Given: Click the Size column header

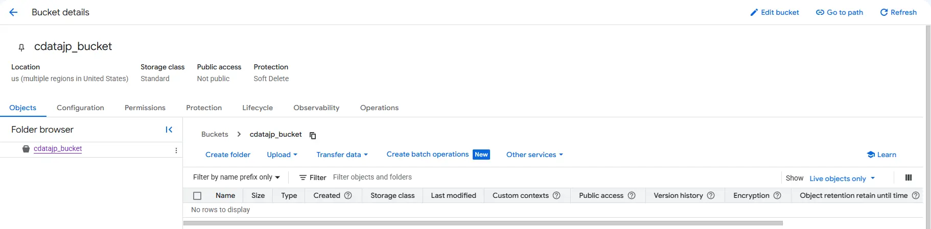Looking at the screenshot, I should coord(258,195).
